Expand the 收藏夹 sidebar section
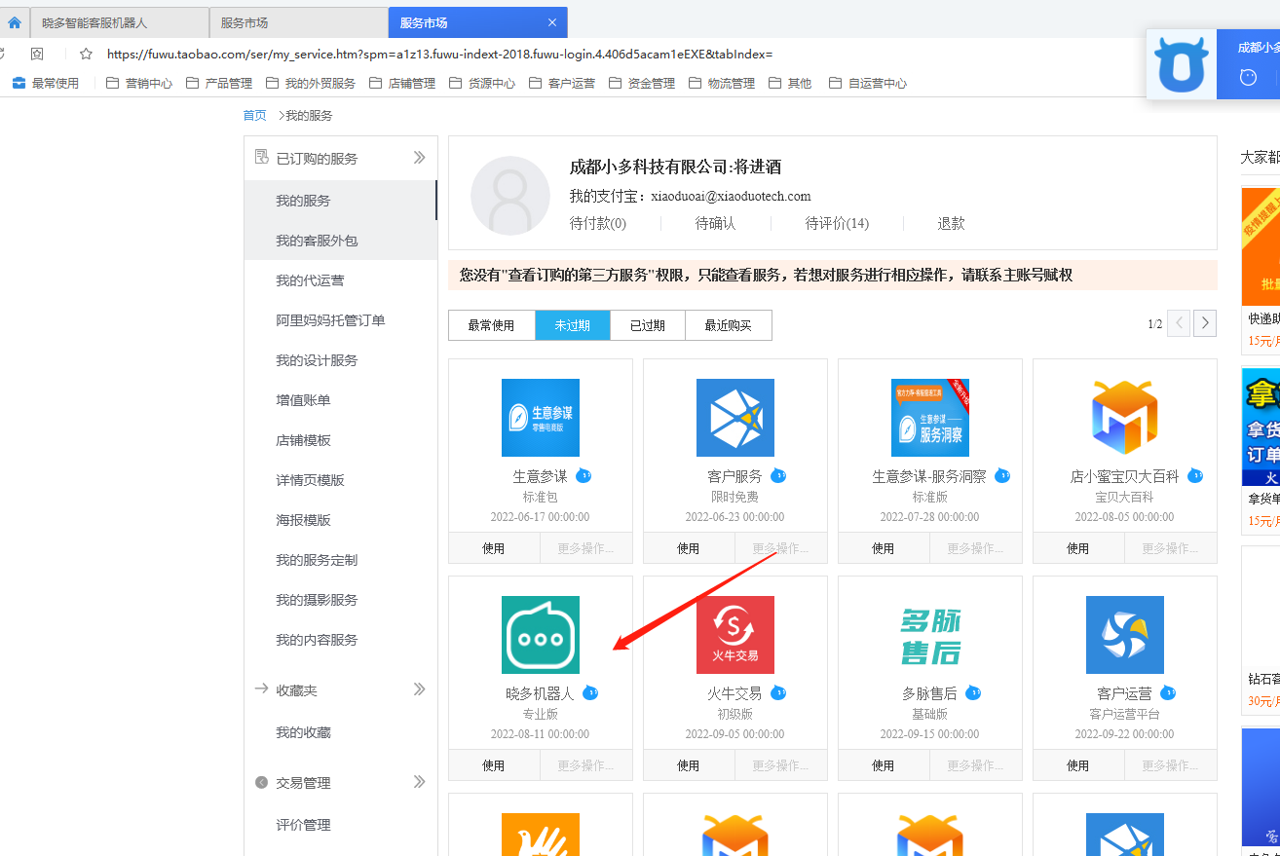This screenshot has width=1280, height=856. [419, 689]
